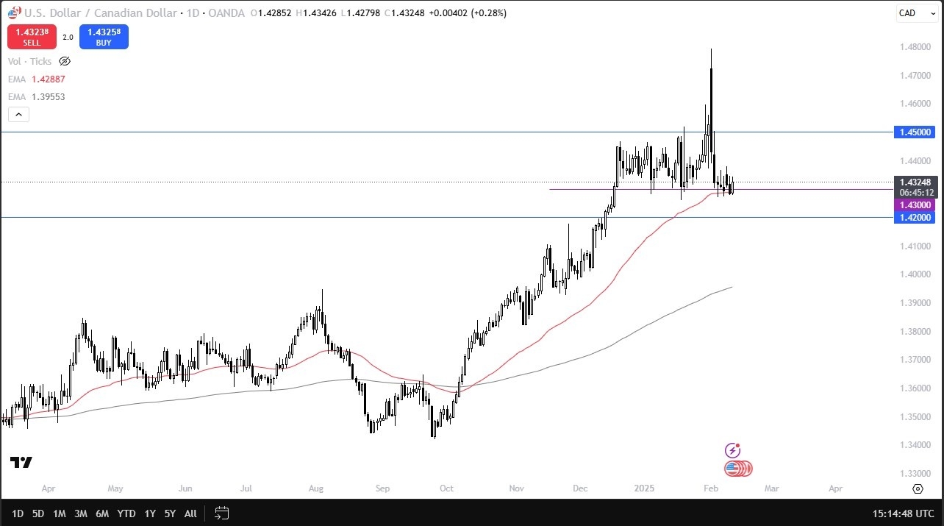This screenshot has height=526, width=944.
Task: Collapse the indicator legend panel
Action: click(x=18, y=114)
